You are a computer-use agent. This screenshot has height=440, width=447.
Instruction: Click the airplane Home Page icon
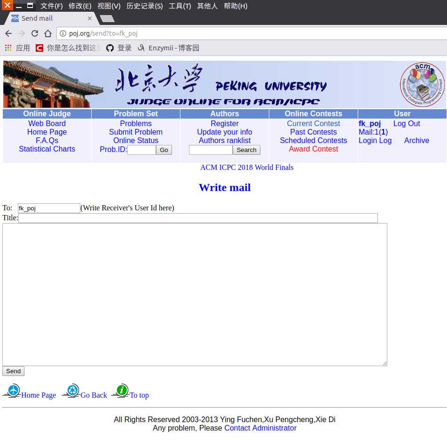(14, 391)
